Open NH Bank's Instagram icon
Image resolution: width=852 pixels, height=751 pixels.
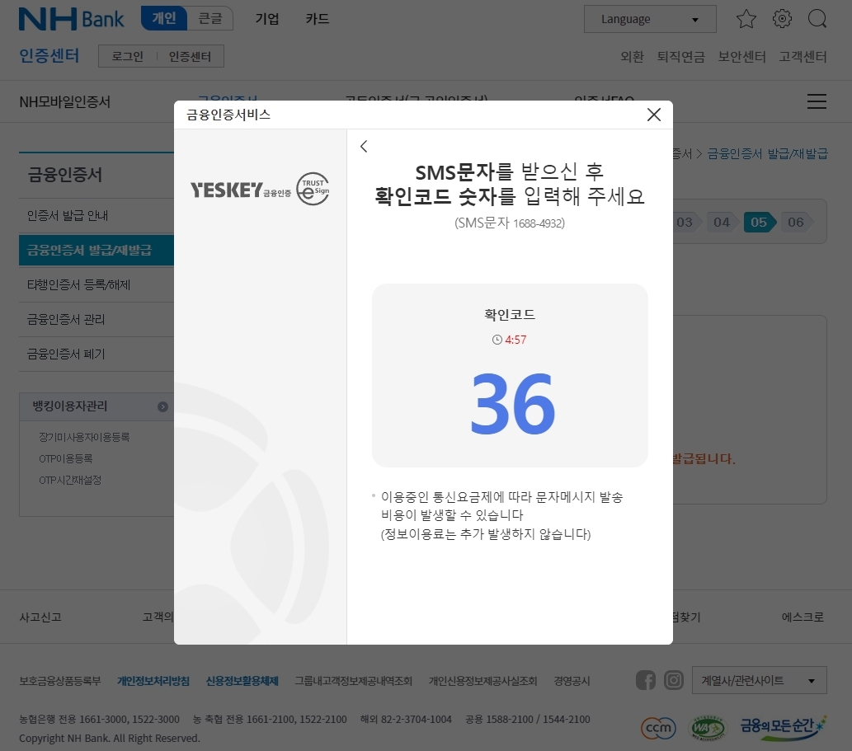pyautogui.click(x=674, y=680)
